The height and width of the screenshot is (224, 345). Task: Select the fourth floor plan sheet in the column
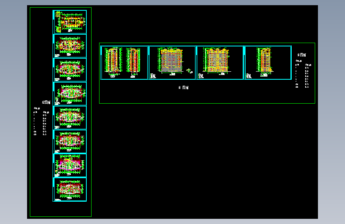point(70,94)
